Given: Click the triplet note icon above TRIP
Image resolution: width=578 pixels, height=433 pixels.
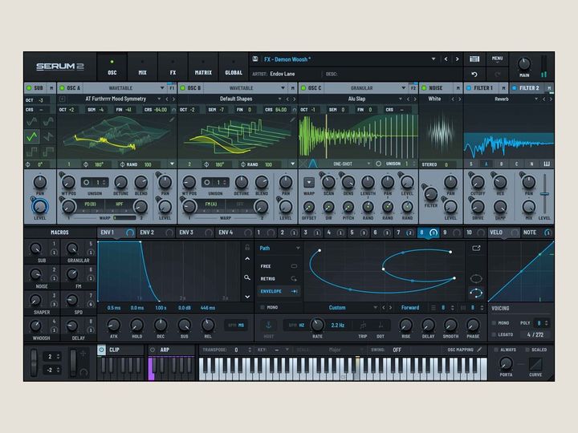Looking at the screenshot, I should coord(363,325).
